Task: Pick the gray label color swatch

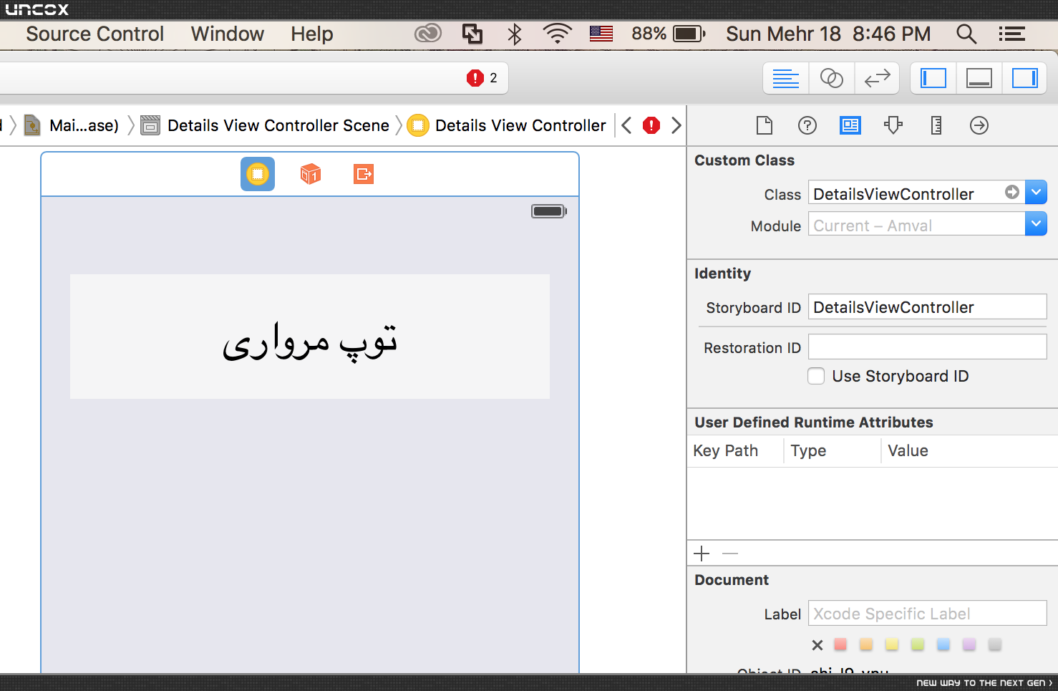Action: (995, 644)
